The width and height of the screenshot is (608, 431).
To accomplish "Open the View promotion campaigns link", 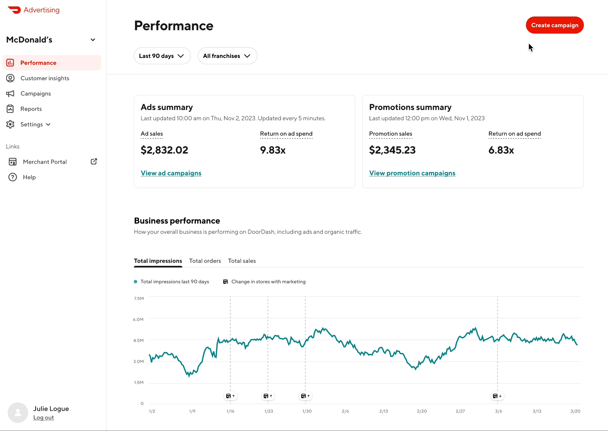I will click(x=412, y=173).
